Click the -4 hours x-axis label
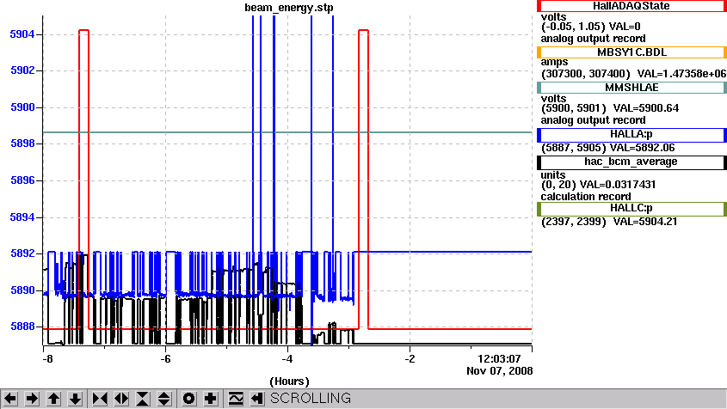727x409 pixels. [x=287, y=359]
